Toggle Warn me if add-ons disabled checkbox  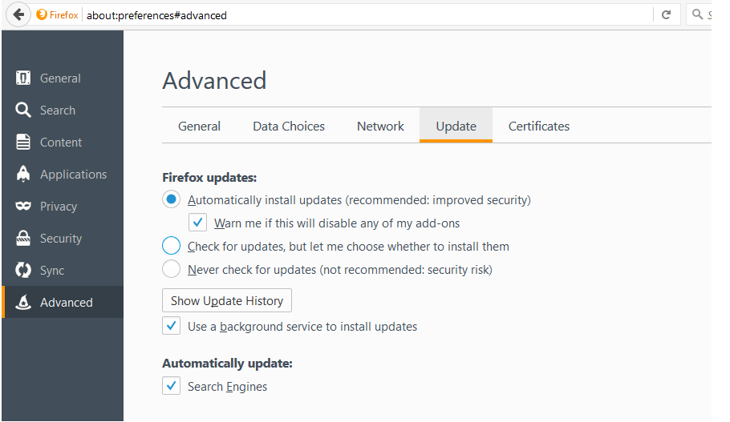(198, 223)
